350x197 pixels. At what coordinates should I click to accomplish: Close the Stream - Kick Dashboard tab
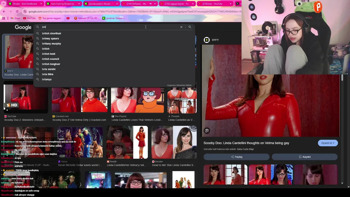pos(41,4)
